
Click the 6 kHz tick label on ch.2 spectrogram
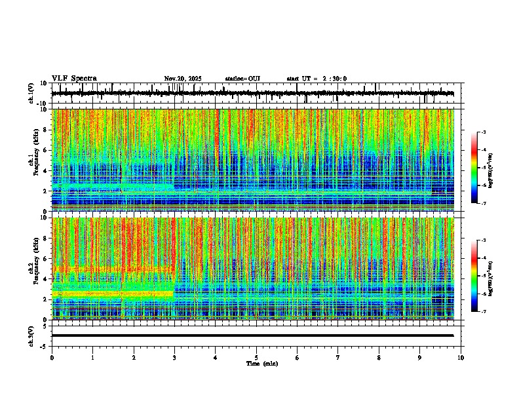pyautogui.click(x=45, y=259)
